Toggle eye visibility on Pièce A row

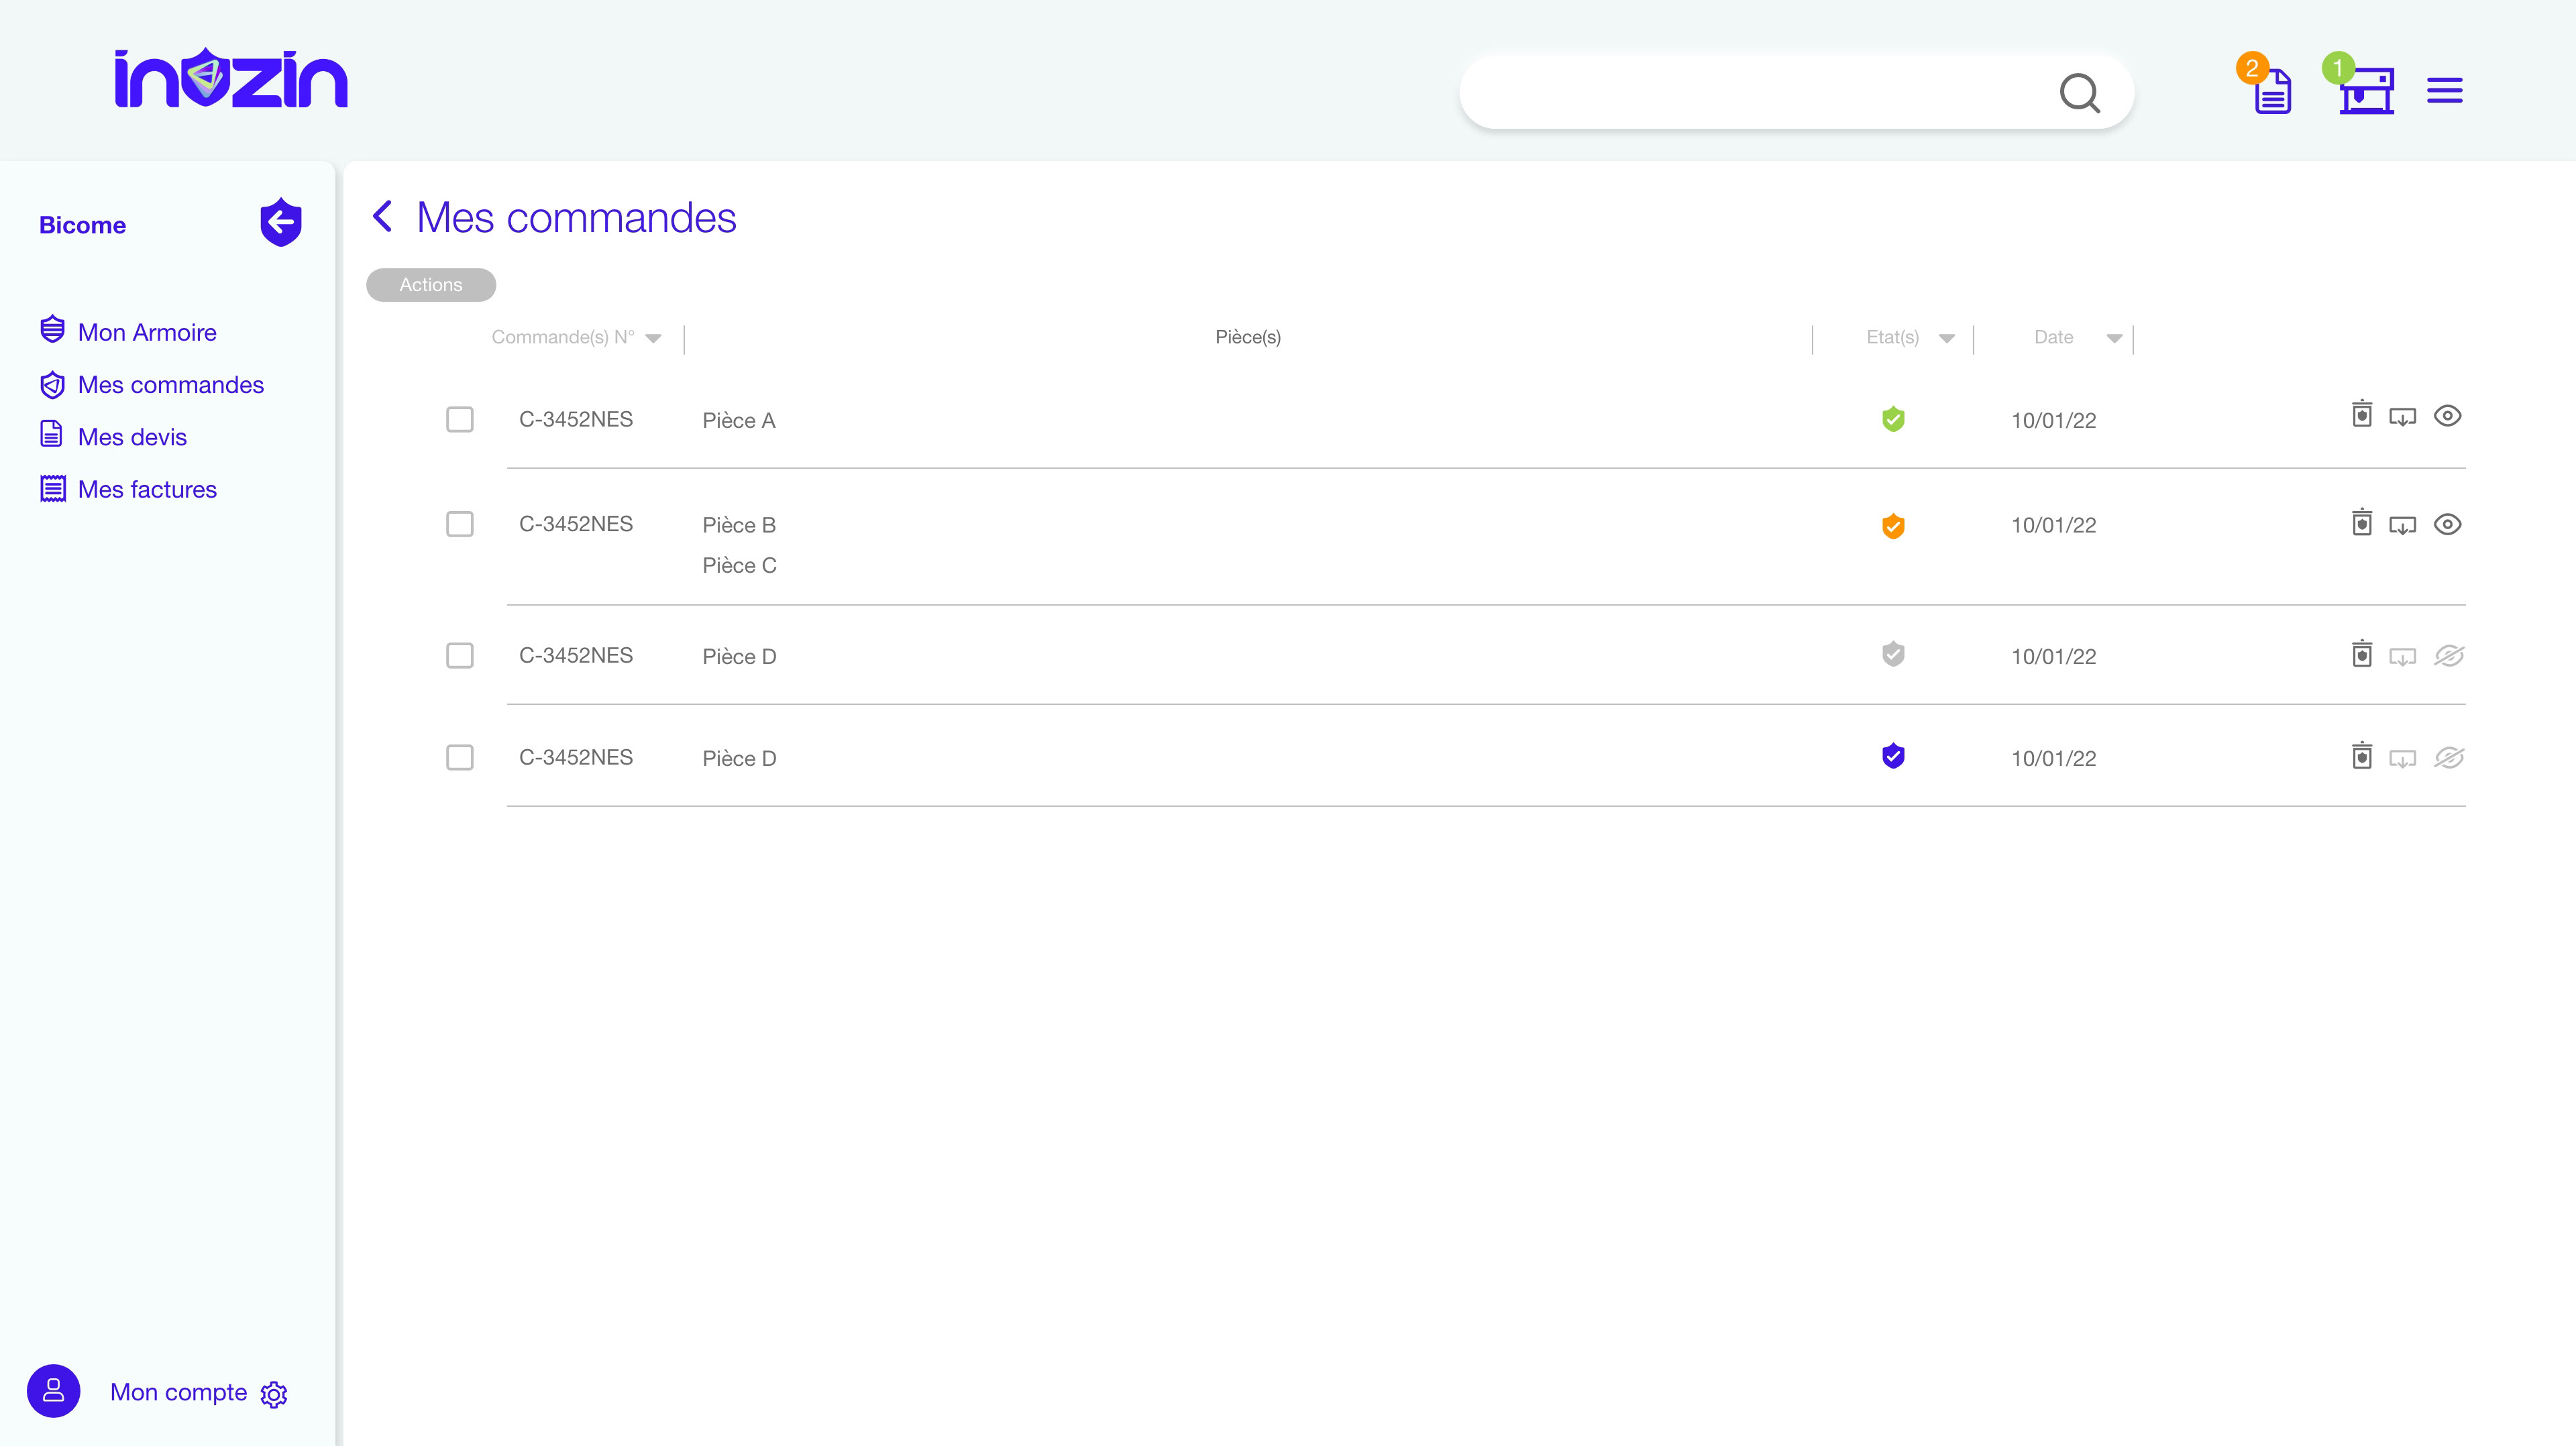coord(2447,416)
